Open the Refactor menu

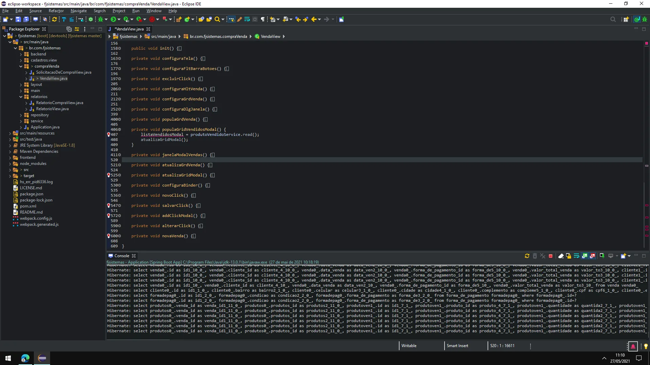[x=56, y=11]
